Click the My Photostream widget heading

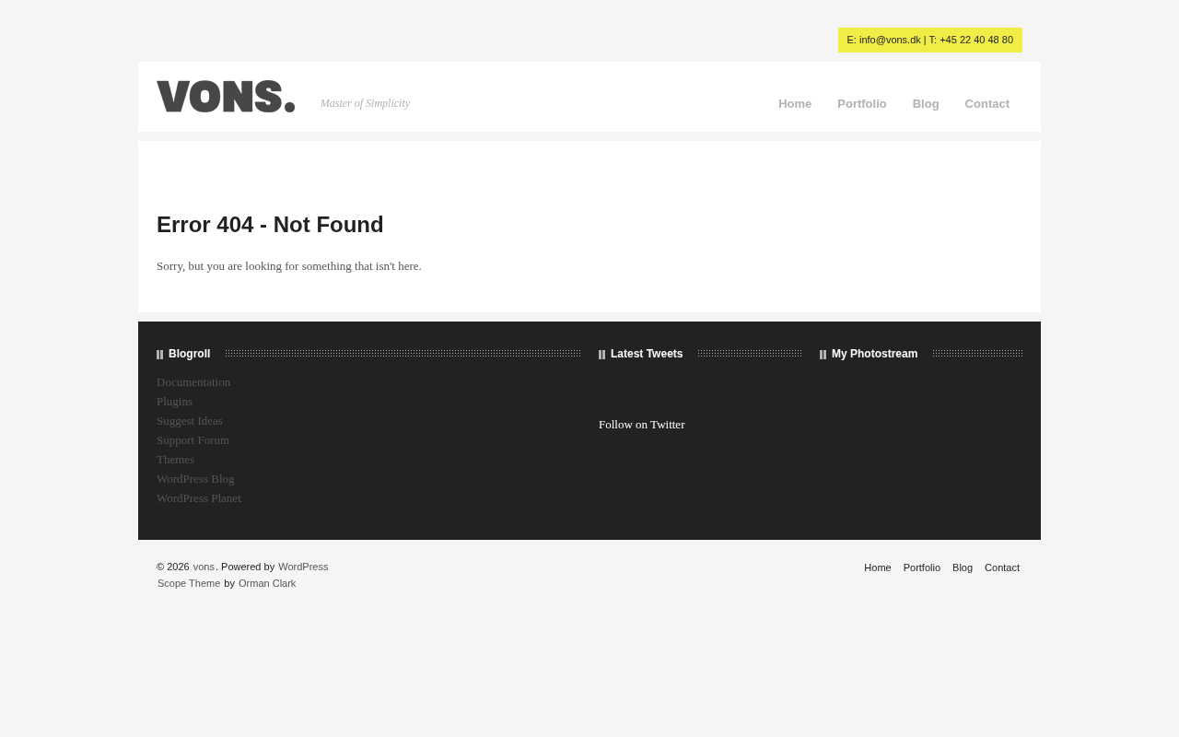tap(874, 354)
